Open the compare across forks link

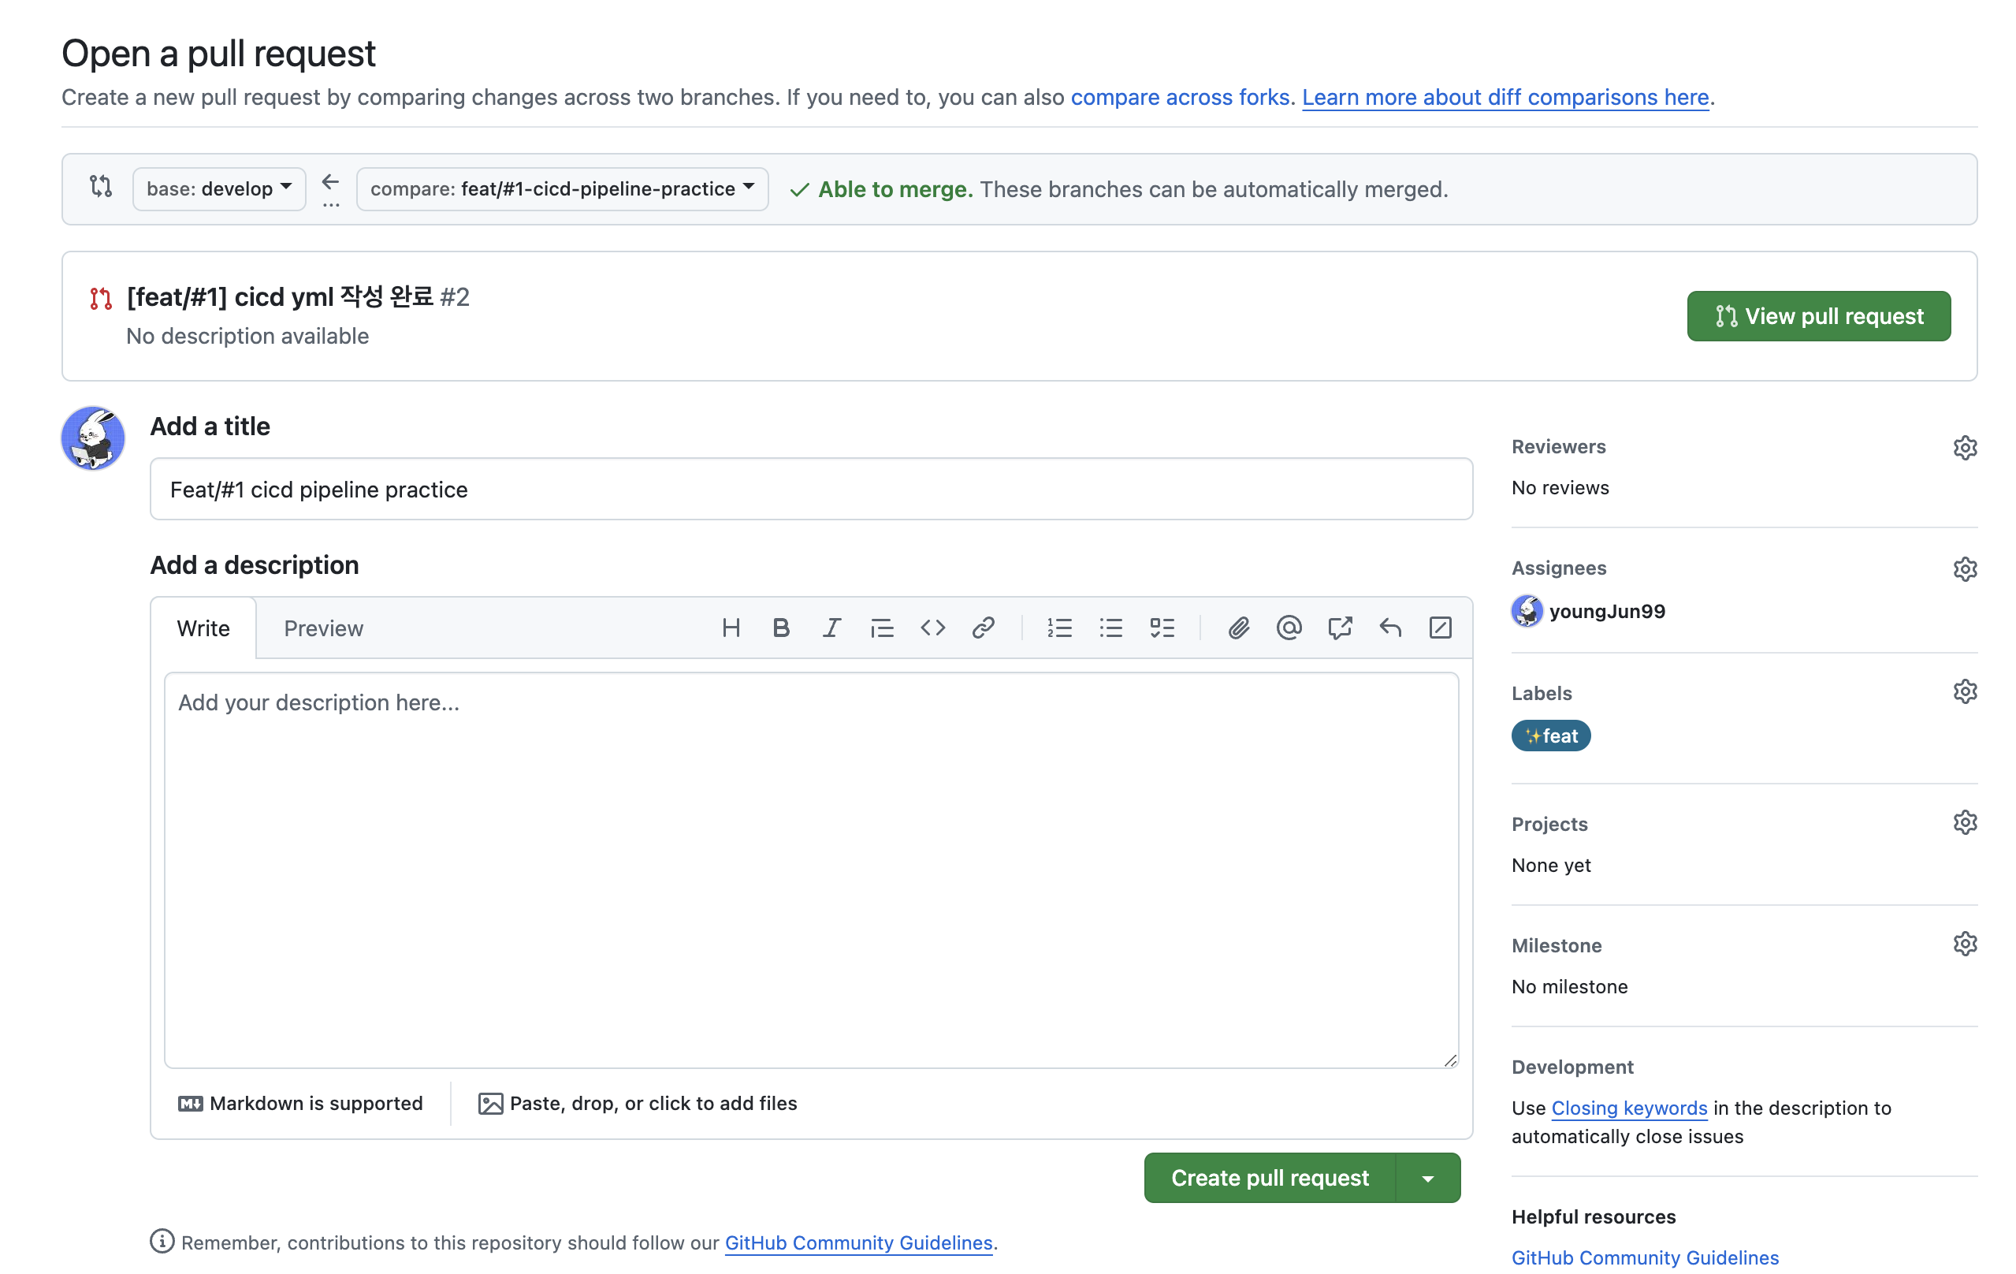point(1179,97)
